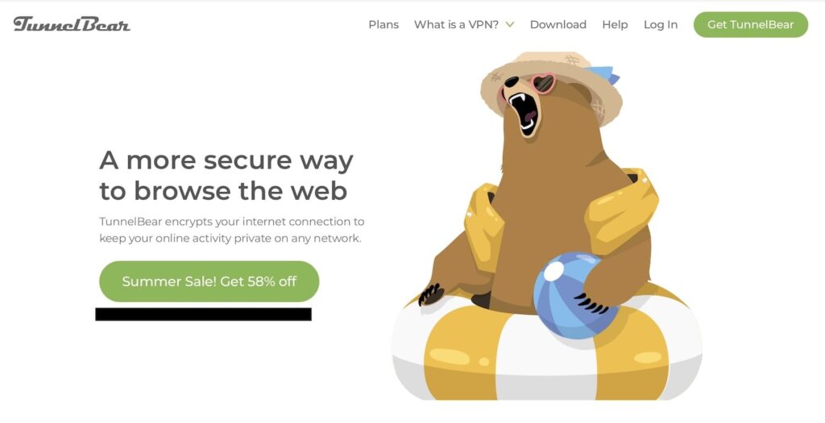Click Summer Sale! Get 58% off button

(x=209, y=281)
